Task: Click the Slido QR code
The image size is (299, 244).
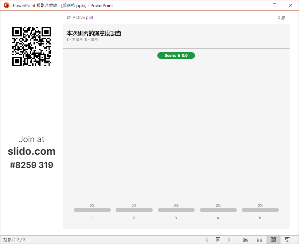Action: click(31, 47)
